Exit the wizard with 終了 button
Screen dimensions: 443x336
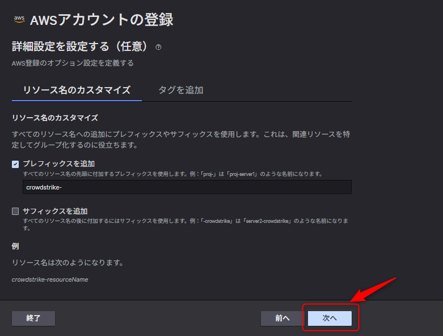tap(33, 318)
